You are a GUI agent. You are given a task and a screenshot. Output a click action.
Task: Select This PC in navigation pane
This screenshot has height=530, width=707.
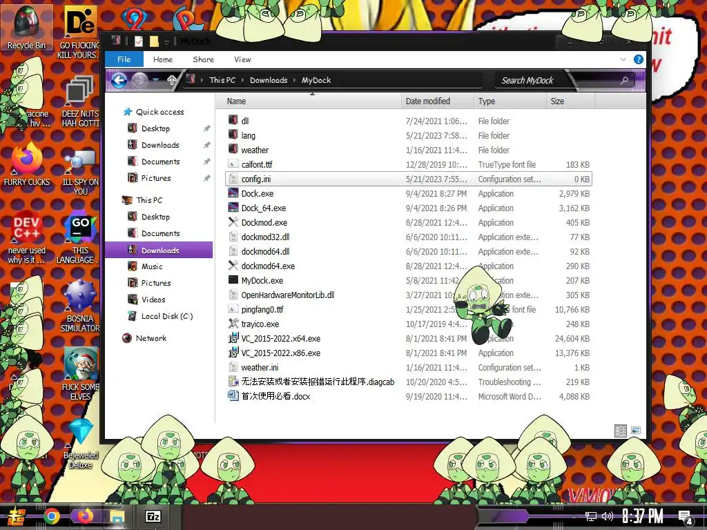pos(149,200)
